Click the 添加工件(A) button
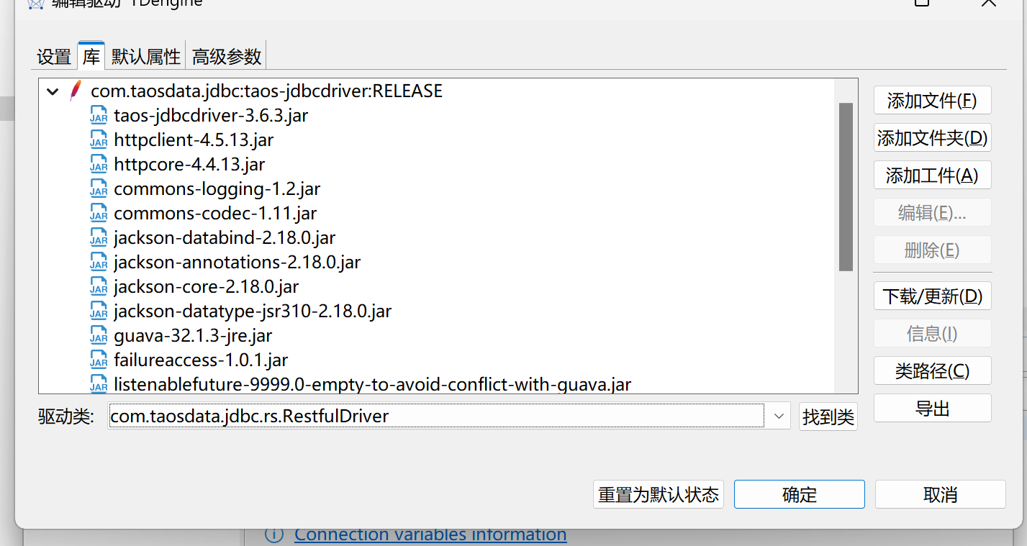 (932, 176)
